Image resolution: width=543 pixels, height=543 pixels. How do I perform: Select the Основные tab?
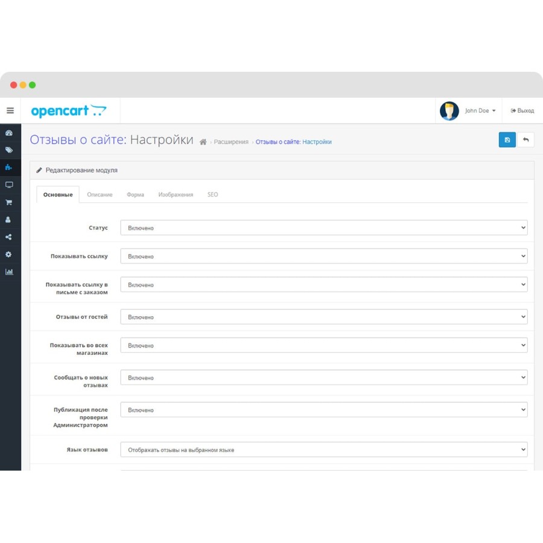[58, 195]
